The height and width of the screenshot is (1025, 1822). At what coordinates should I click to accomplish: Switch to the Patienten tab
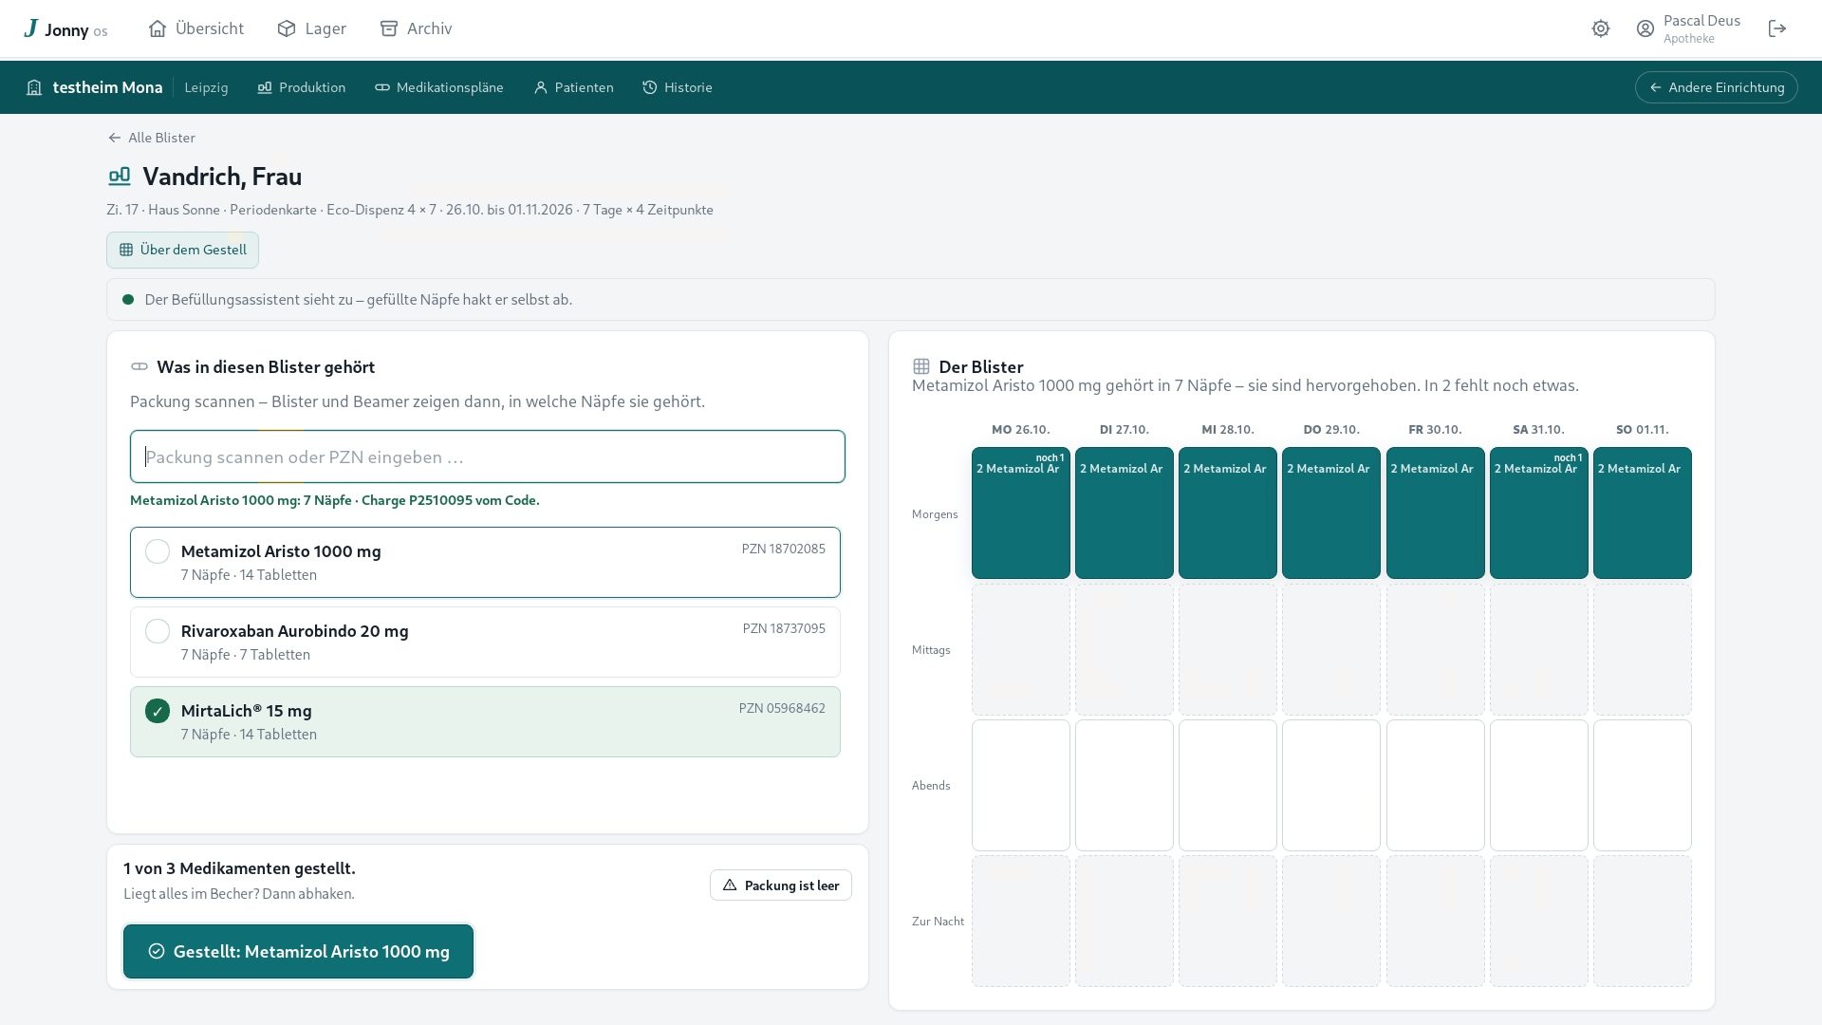coord(573,87)
